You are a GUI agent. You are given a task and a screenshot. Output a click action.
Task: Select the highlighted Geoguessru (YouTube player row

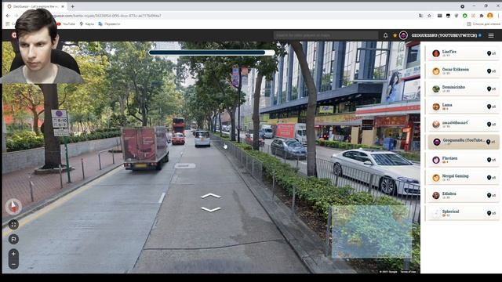click(x=463, y=142)
